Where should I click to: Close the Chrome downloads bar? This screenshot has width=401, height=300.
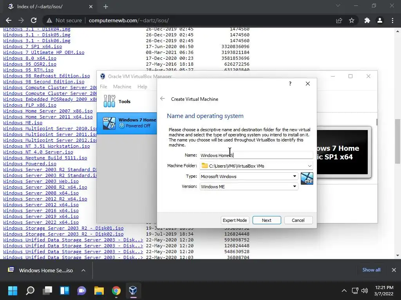pyautogui.click(x=394, y=270)
